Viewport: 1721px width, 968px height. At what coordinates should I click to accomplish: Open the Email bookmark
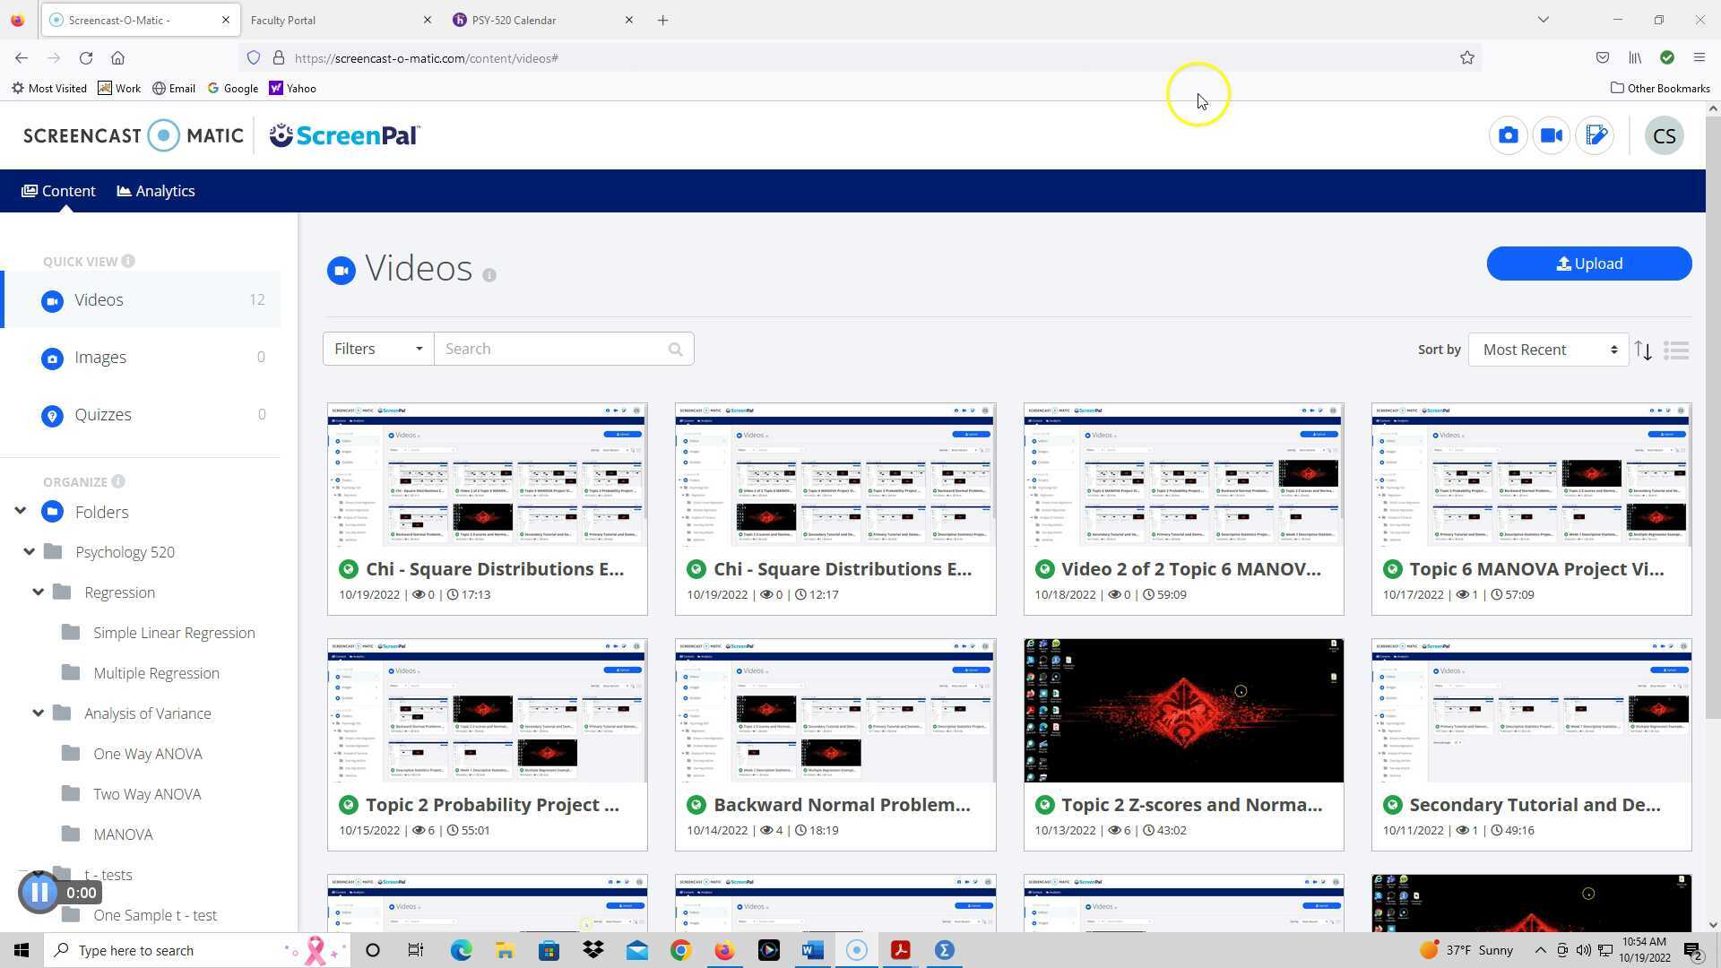(x=174, y=89)
